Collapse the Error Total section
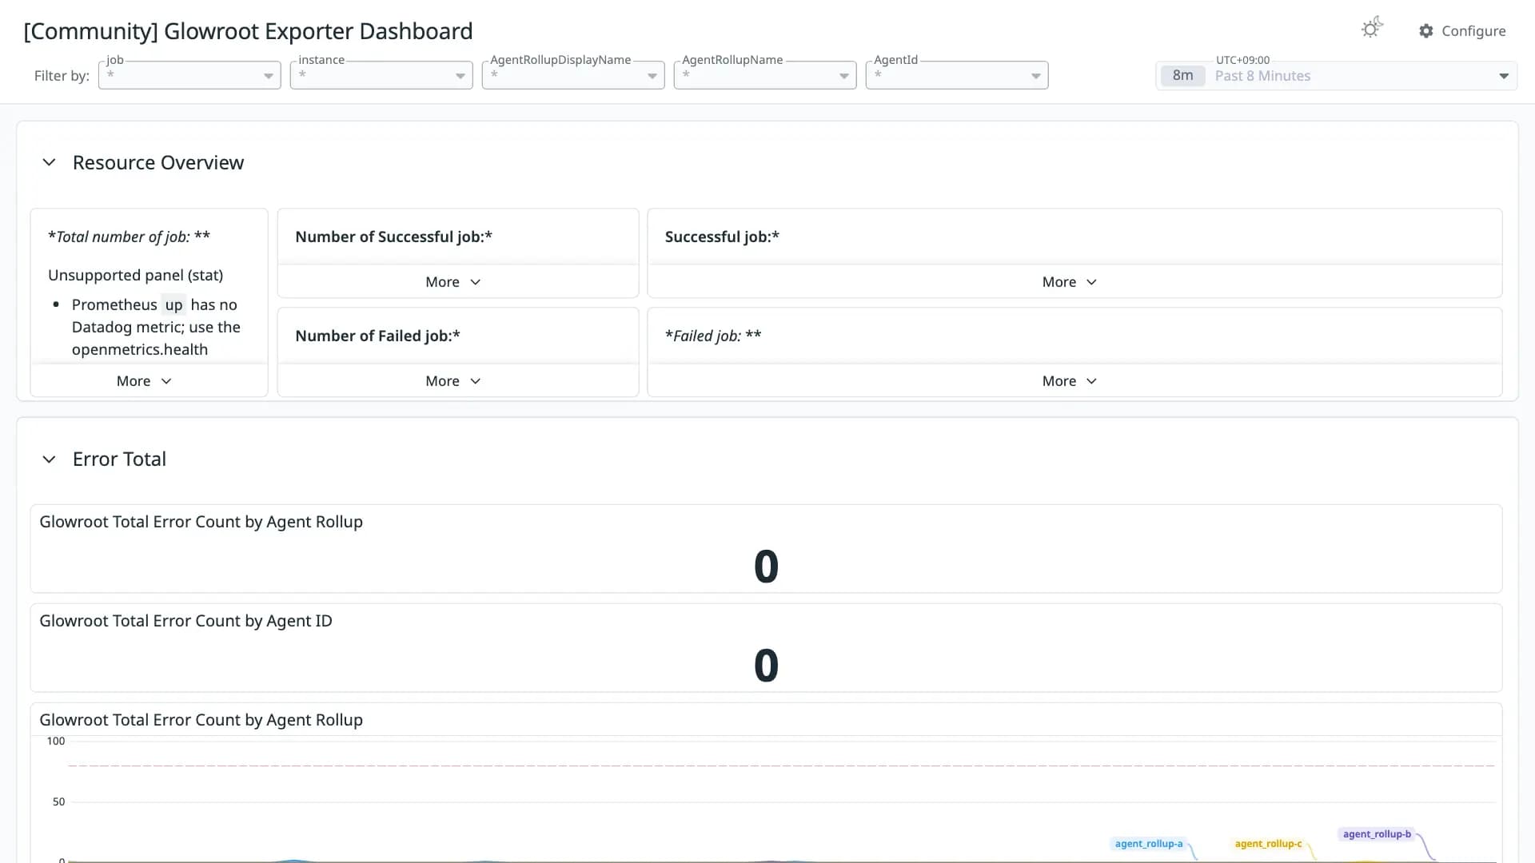The height and width of the screenshot is (863, 1535). coord(49,459)
